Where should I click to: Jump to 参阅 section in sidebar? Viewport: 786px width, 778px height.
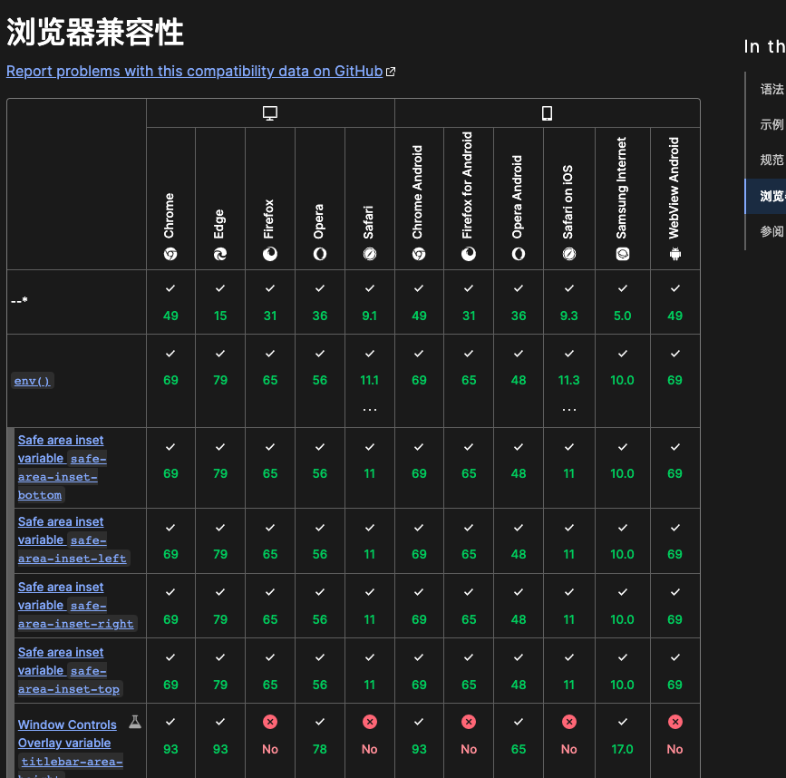[772, 231]
